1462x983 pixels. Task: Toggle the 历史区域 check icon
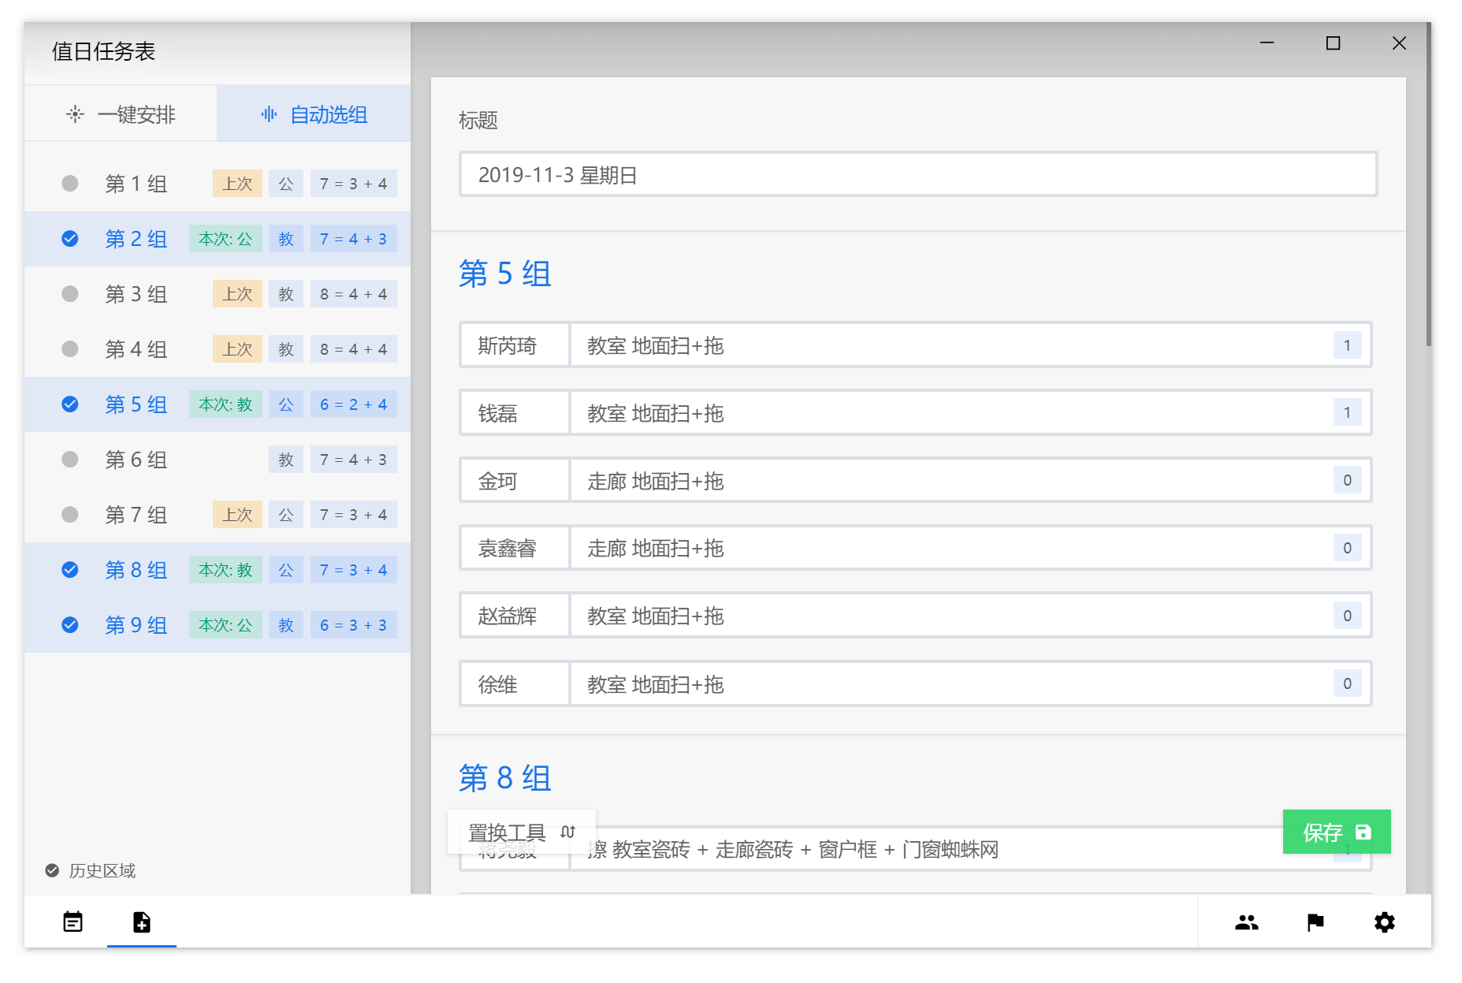52,870
